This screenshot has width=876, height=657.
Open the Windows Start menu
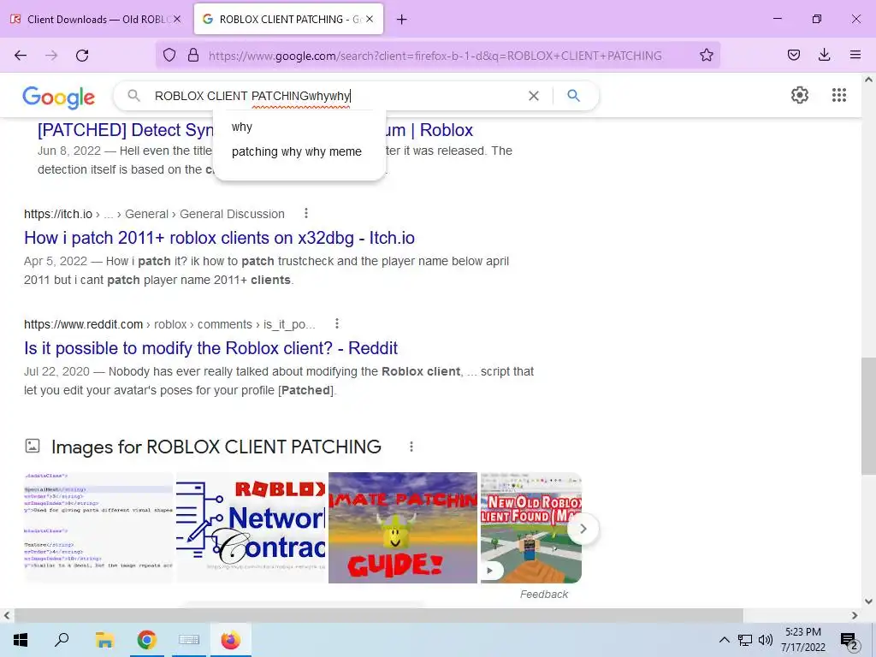click(x=21, y=640)
